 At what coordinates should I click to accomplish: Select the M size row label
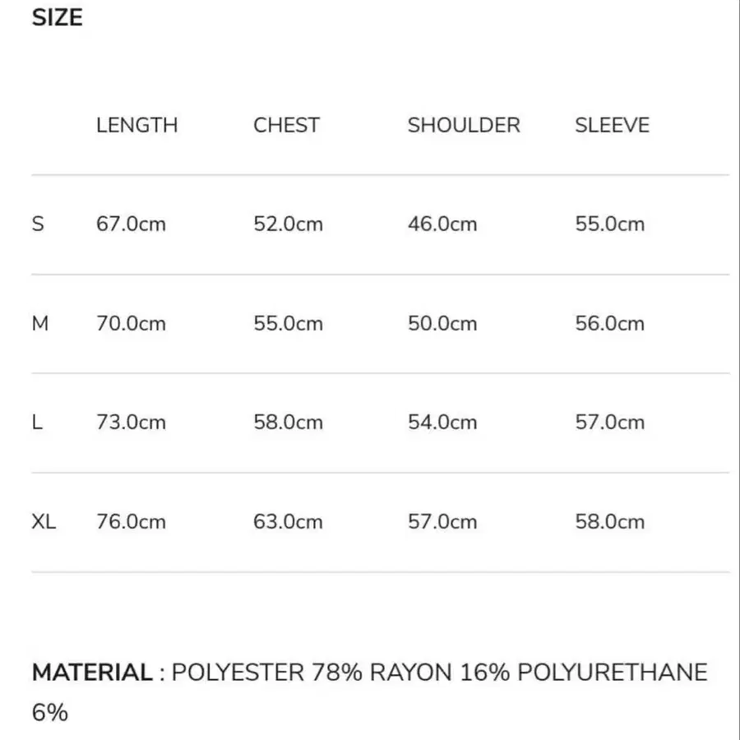[40, 323]
